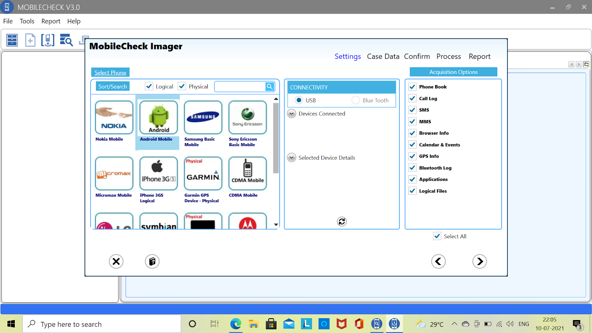Image resolution: width=592 pixels, height=333 pixels.
Task: Click the Acquisition Options header button
Action: (x=453, y=72)
